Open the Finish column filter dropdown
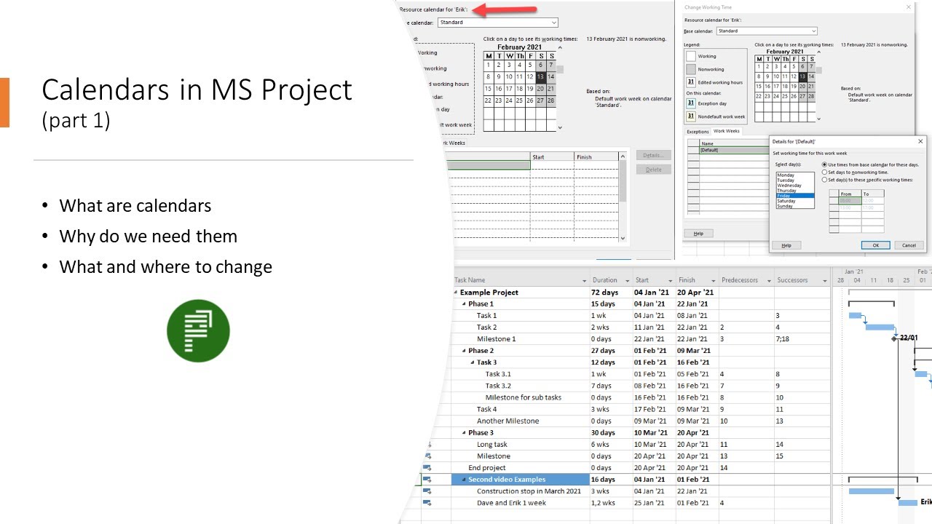Image resolution: width=932 pixels, height=524 pixels. click(x=713, y=280)
